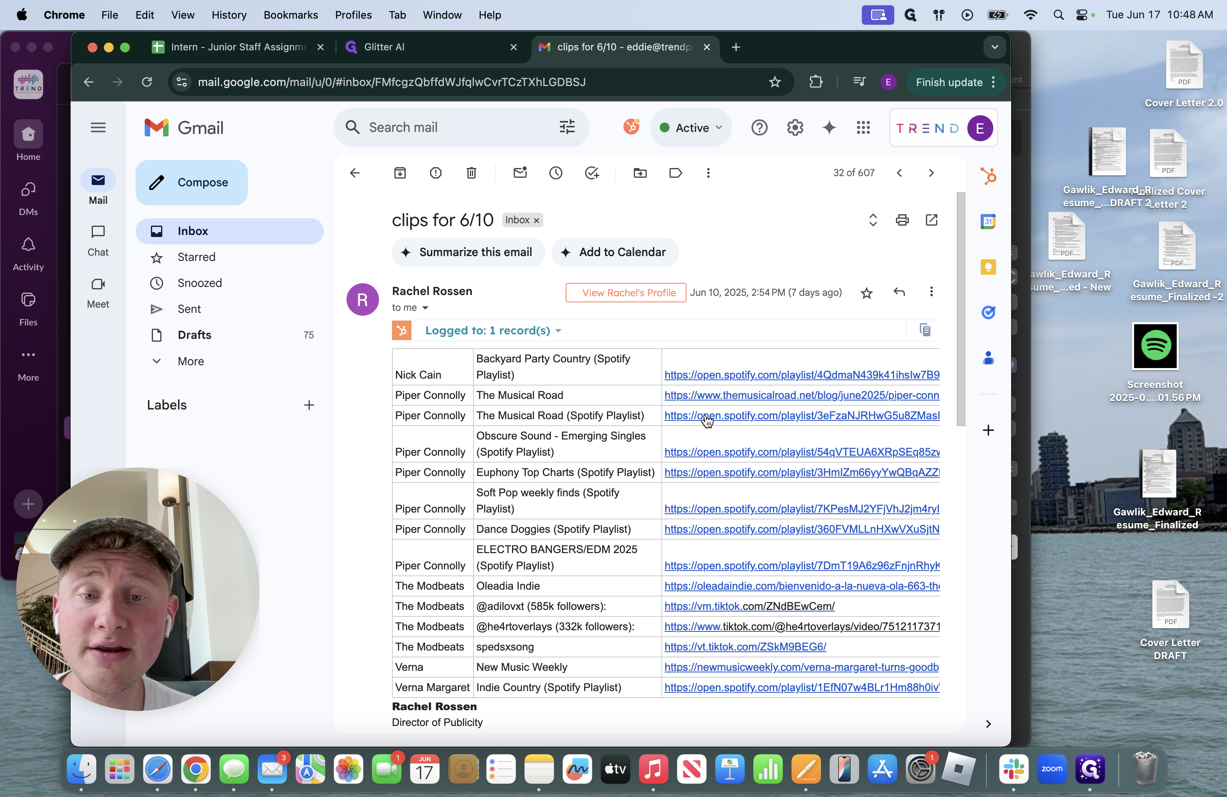
Task: Open Spotlight search in menu bar
Action: [x=1059, y=15]
